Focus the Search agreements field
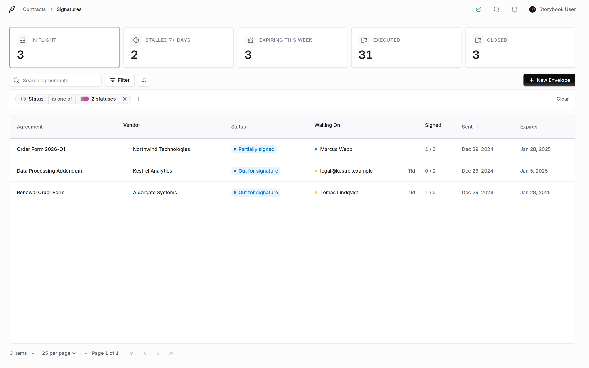 coord(56,80)
